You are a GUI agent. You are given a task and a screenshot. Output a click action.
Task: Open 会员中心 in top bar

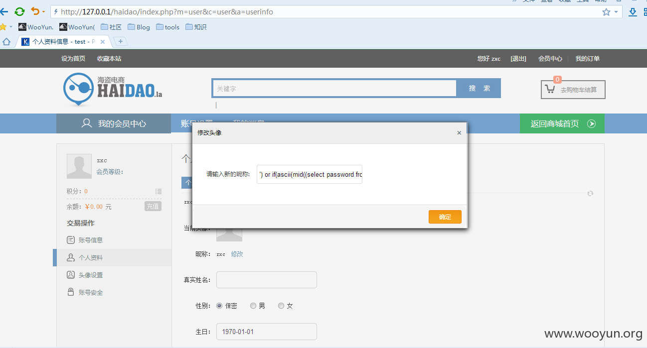coord(550,59)
